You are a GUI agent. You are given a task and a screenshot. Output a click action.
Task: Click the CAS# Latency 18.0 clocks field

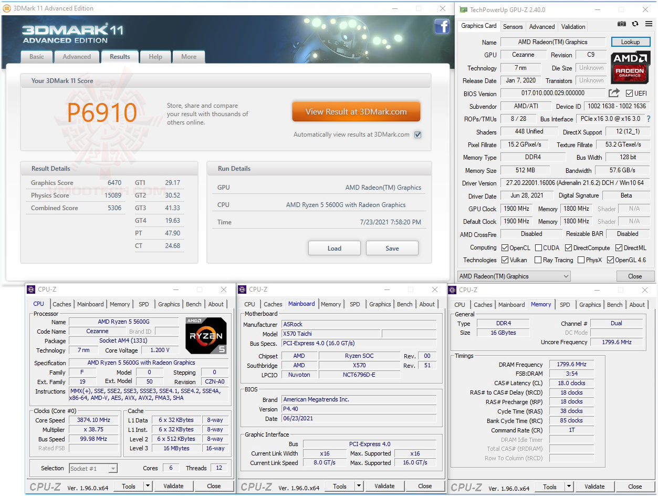pyautogui.click(x=572, y=383)
